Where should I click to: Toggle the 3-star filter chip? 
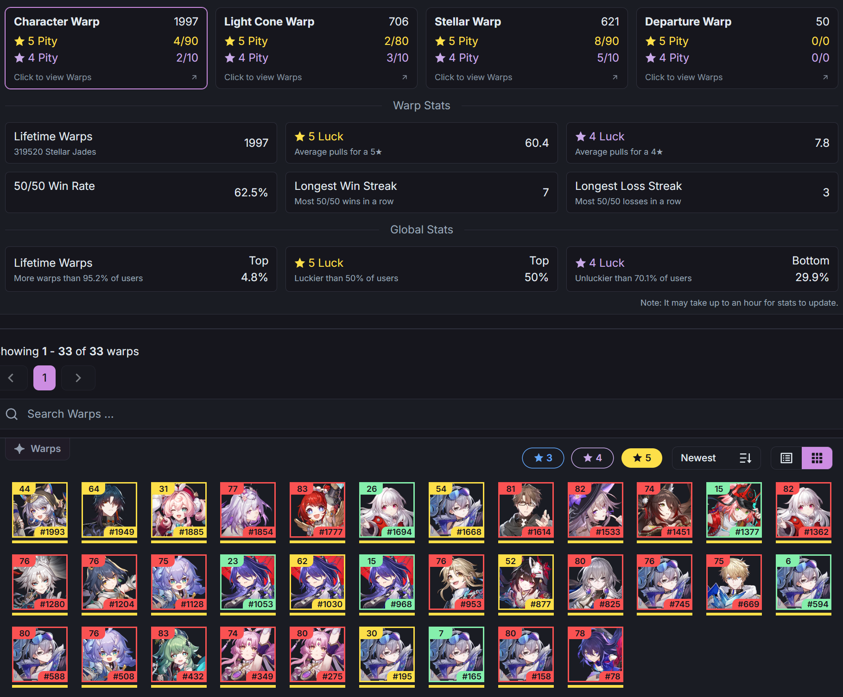point(543,458)
